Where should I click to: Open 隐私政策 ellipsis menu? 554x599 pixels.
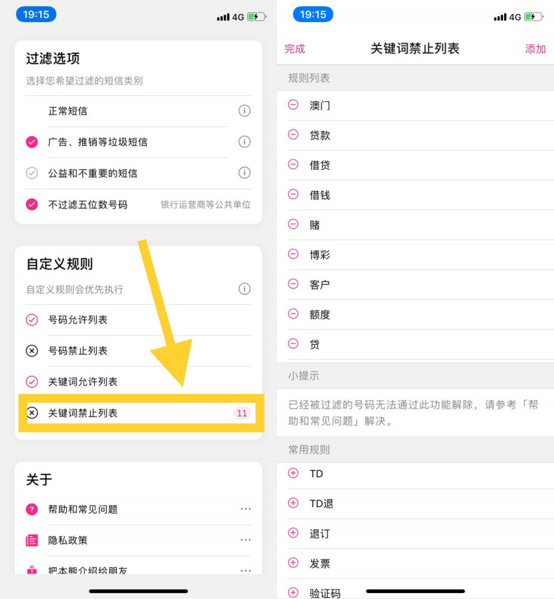[x=245, y=540]
